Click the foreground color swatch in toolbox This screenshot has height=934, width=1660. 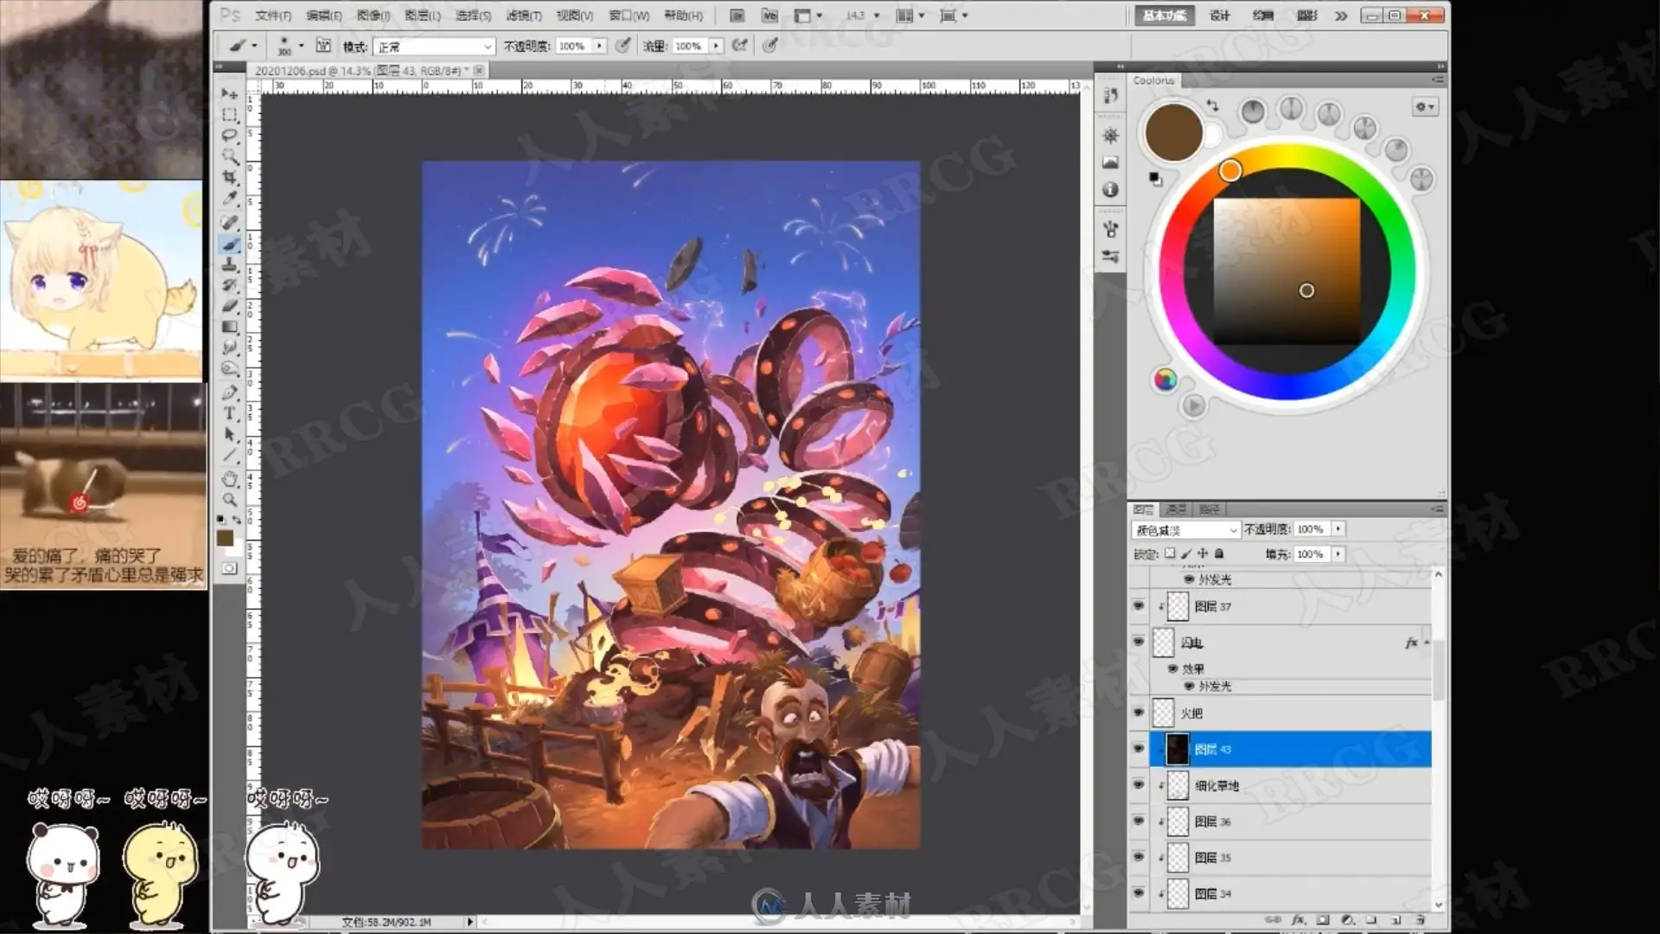(x=225, y=538)
